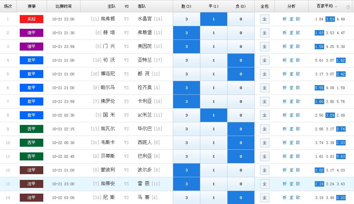This screenshot has height=204, width=354.
Task: Open 欧 link for 埃瓦尔 vs 毕尔巴
Action: coord(298,129)
